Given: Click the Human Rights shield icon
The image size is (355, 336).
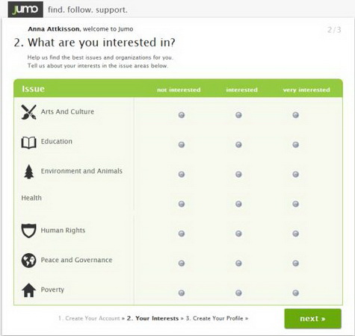Looking at the screenshot, I should coord(28,231).
